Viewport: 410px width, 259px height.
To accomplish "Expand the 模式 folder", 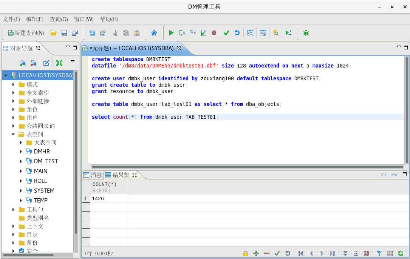I will (13, 84).
